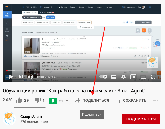Click phone number +7 495 in header

pos(30,7)
